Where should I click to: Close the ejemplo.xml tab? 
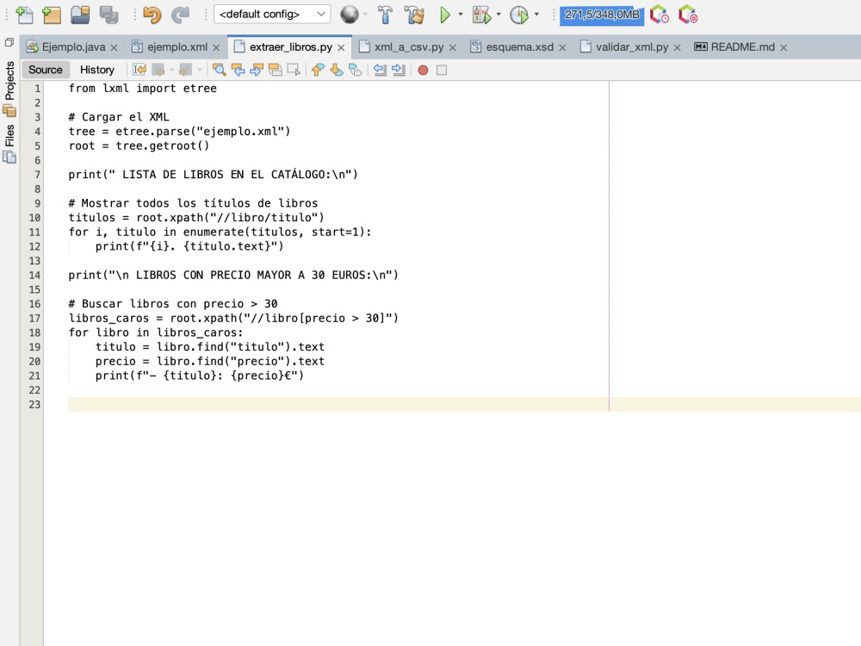[216, 47]
